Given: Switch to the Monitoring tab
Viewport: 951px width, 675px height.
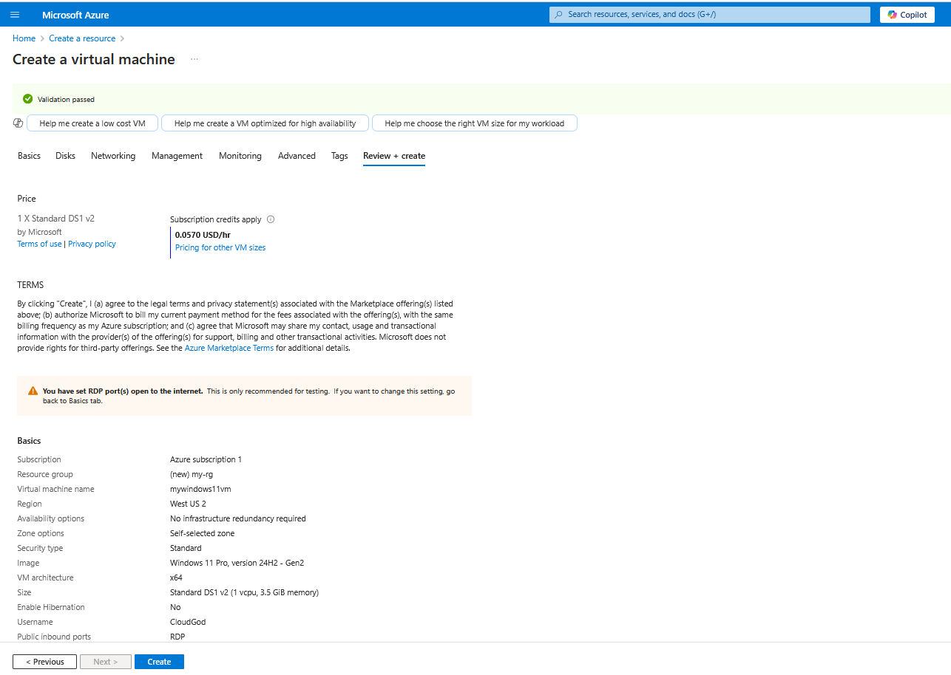Looking at the screenshot, I should point(240,156).
